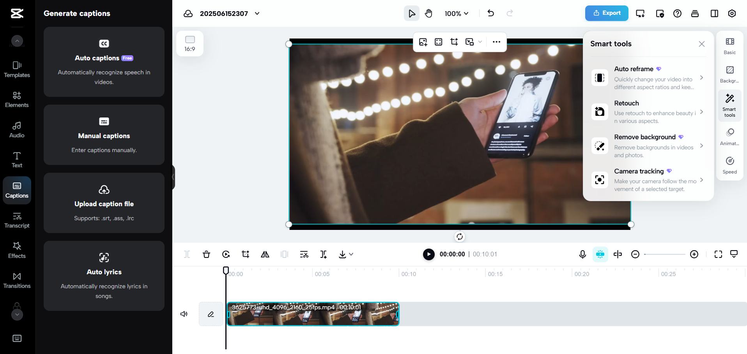This screenshot has height=354, width=747.
Task: Open the Background properties tab
Action: click(x=730, y=75)
